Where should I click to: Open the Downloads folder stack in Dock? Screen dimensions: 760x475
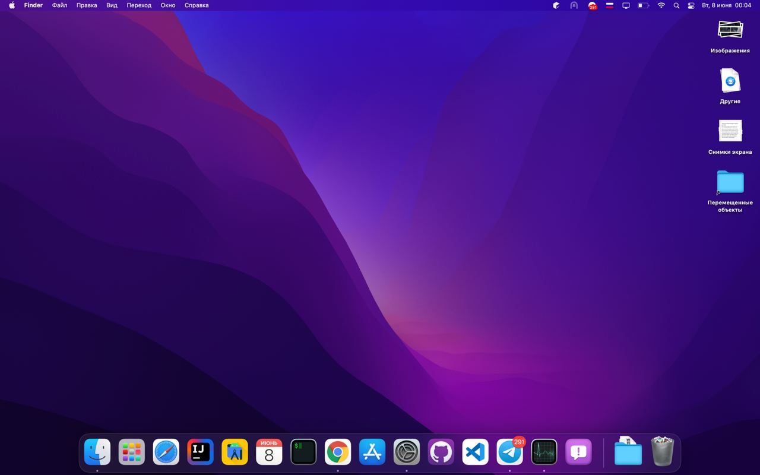(x=628, y=451)
